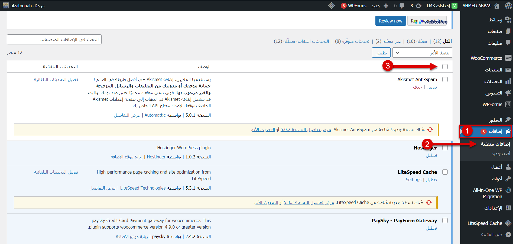513x244 pixels.
Task: Tick the PaySky - PayForm Gateway checkbox
Action: (445, 220)
